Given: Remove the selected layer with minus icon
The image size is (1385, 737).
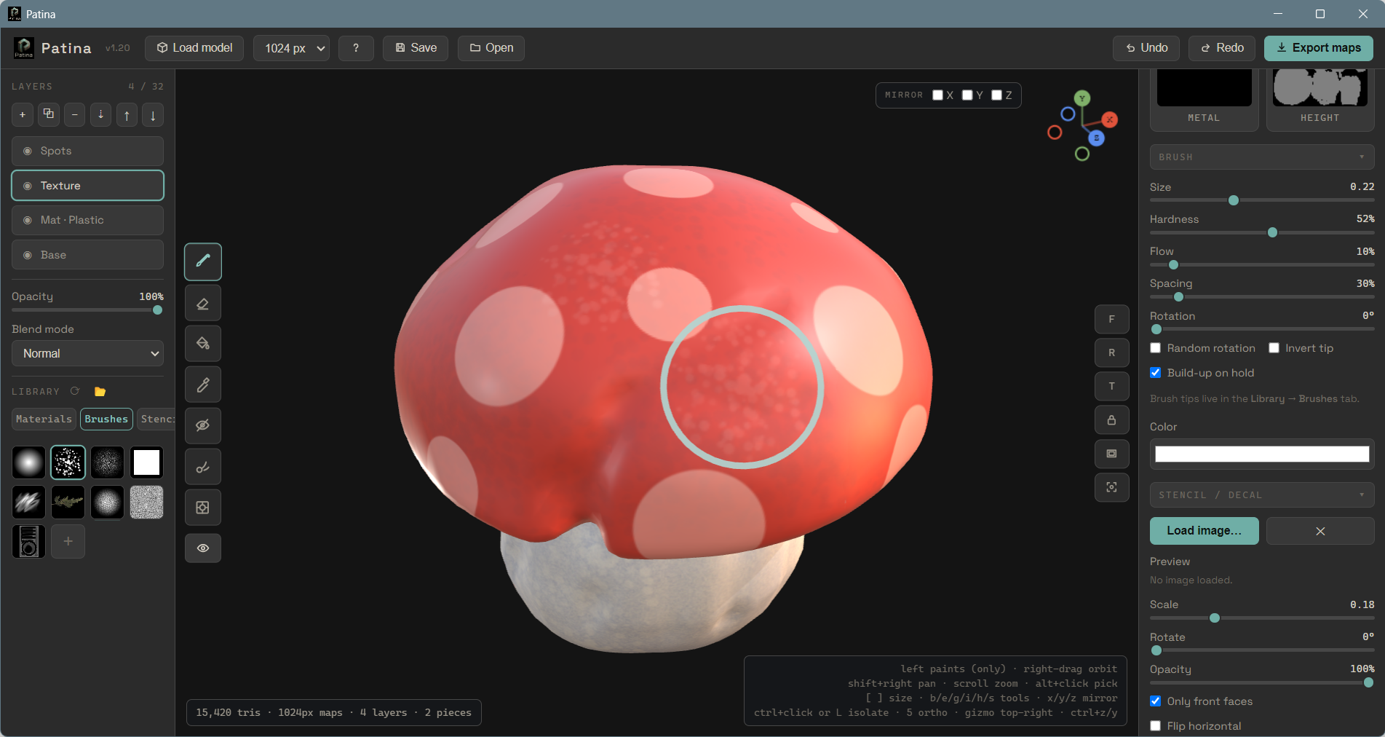Looking at the screenshot, I should (74, 114).
